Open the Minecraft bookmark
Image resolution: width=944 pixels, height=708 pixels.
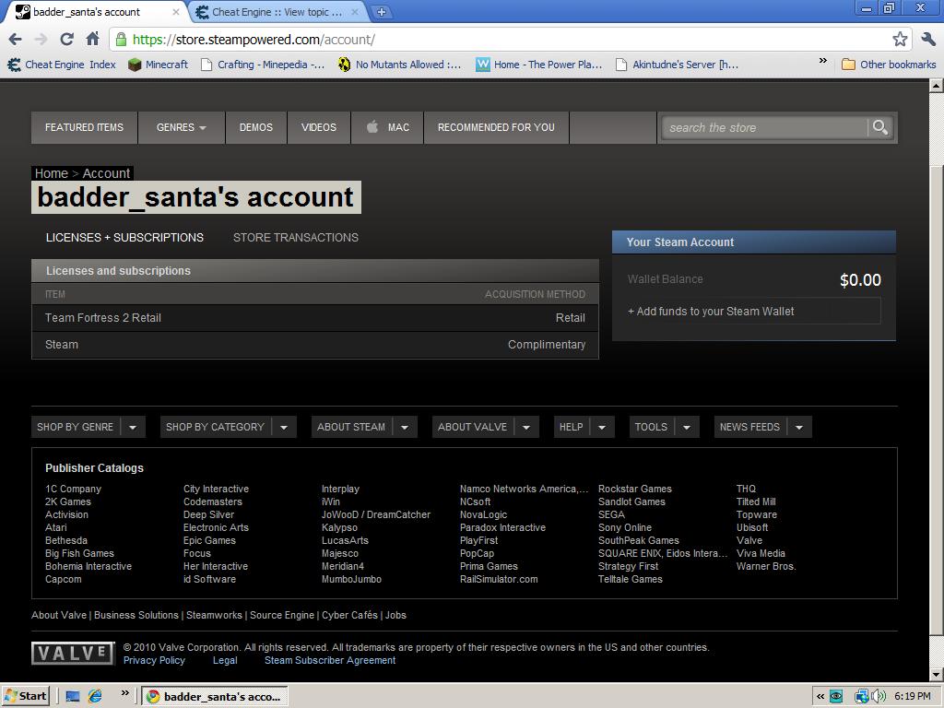[x=159, y=65]
